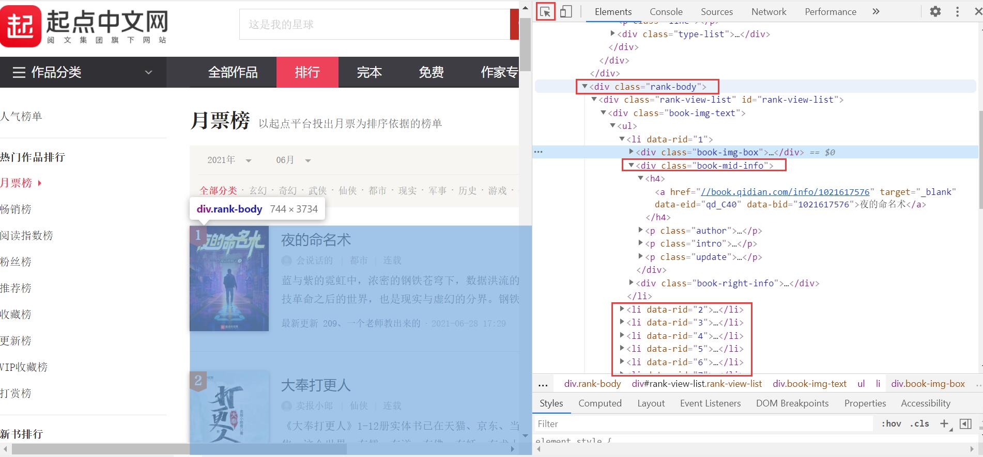The width and height of the screenshot is (983, 457).
Task: Open 阅读指数榜 in the sidebar
Action: point(26,235)
